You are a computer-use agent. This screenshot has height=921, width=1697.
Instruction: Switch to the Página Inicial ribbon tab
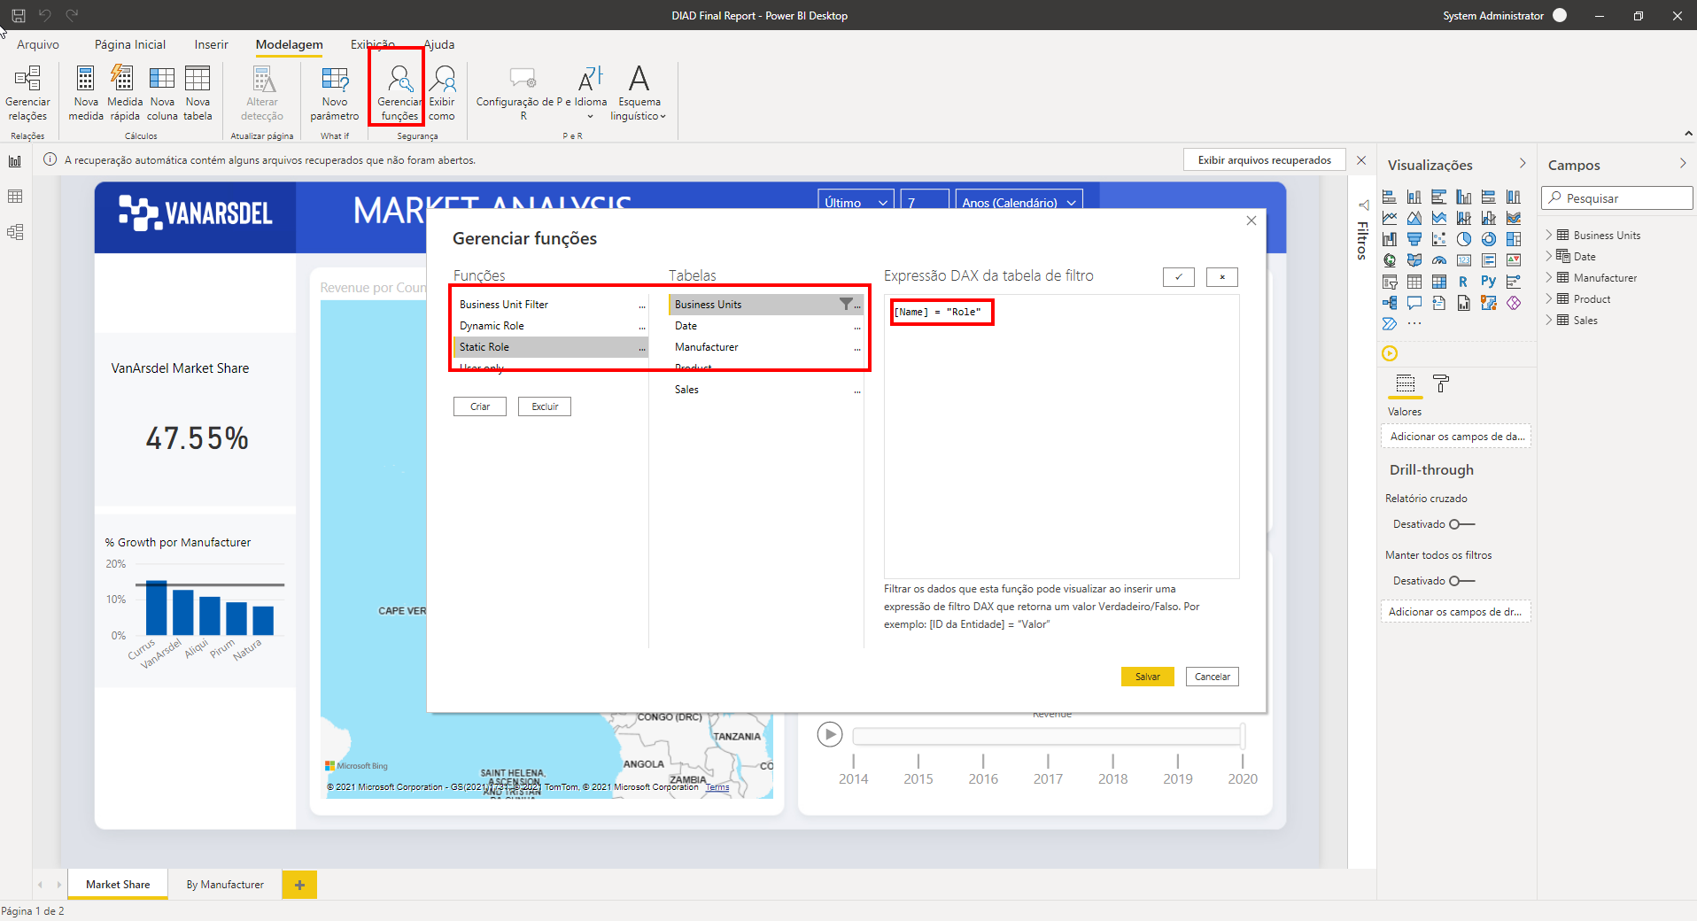click(x=130, y=44)
